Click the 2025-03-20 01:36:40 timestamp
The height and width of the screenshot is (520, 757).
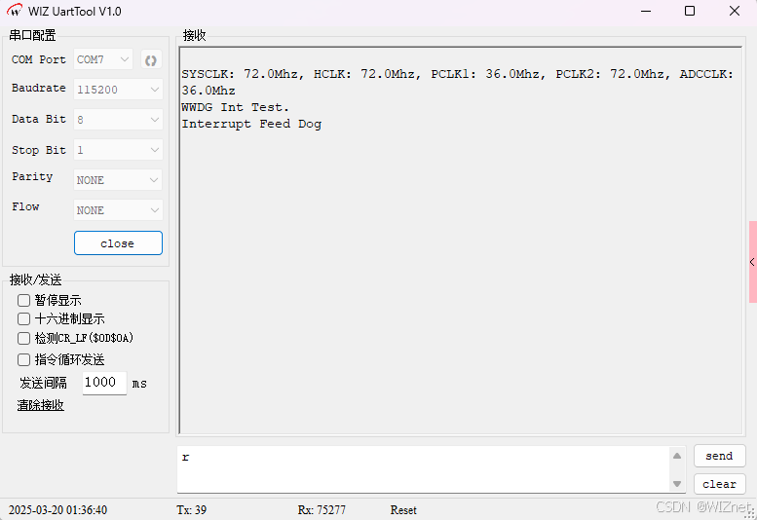(57, 510)
